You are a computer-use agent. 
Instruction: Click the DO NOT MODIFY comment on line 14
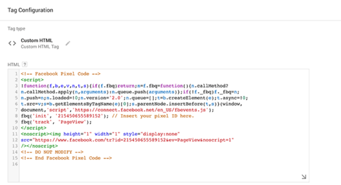52,152
